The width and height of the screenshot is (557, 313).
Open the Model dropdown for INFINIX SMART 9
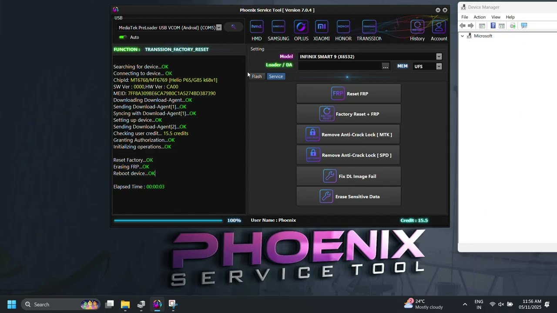click(x=439, y=57)
